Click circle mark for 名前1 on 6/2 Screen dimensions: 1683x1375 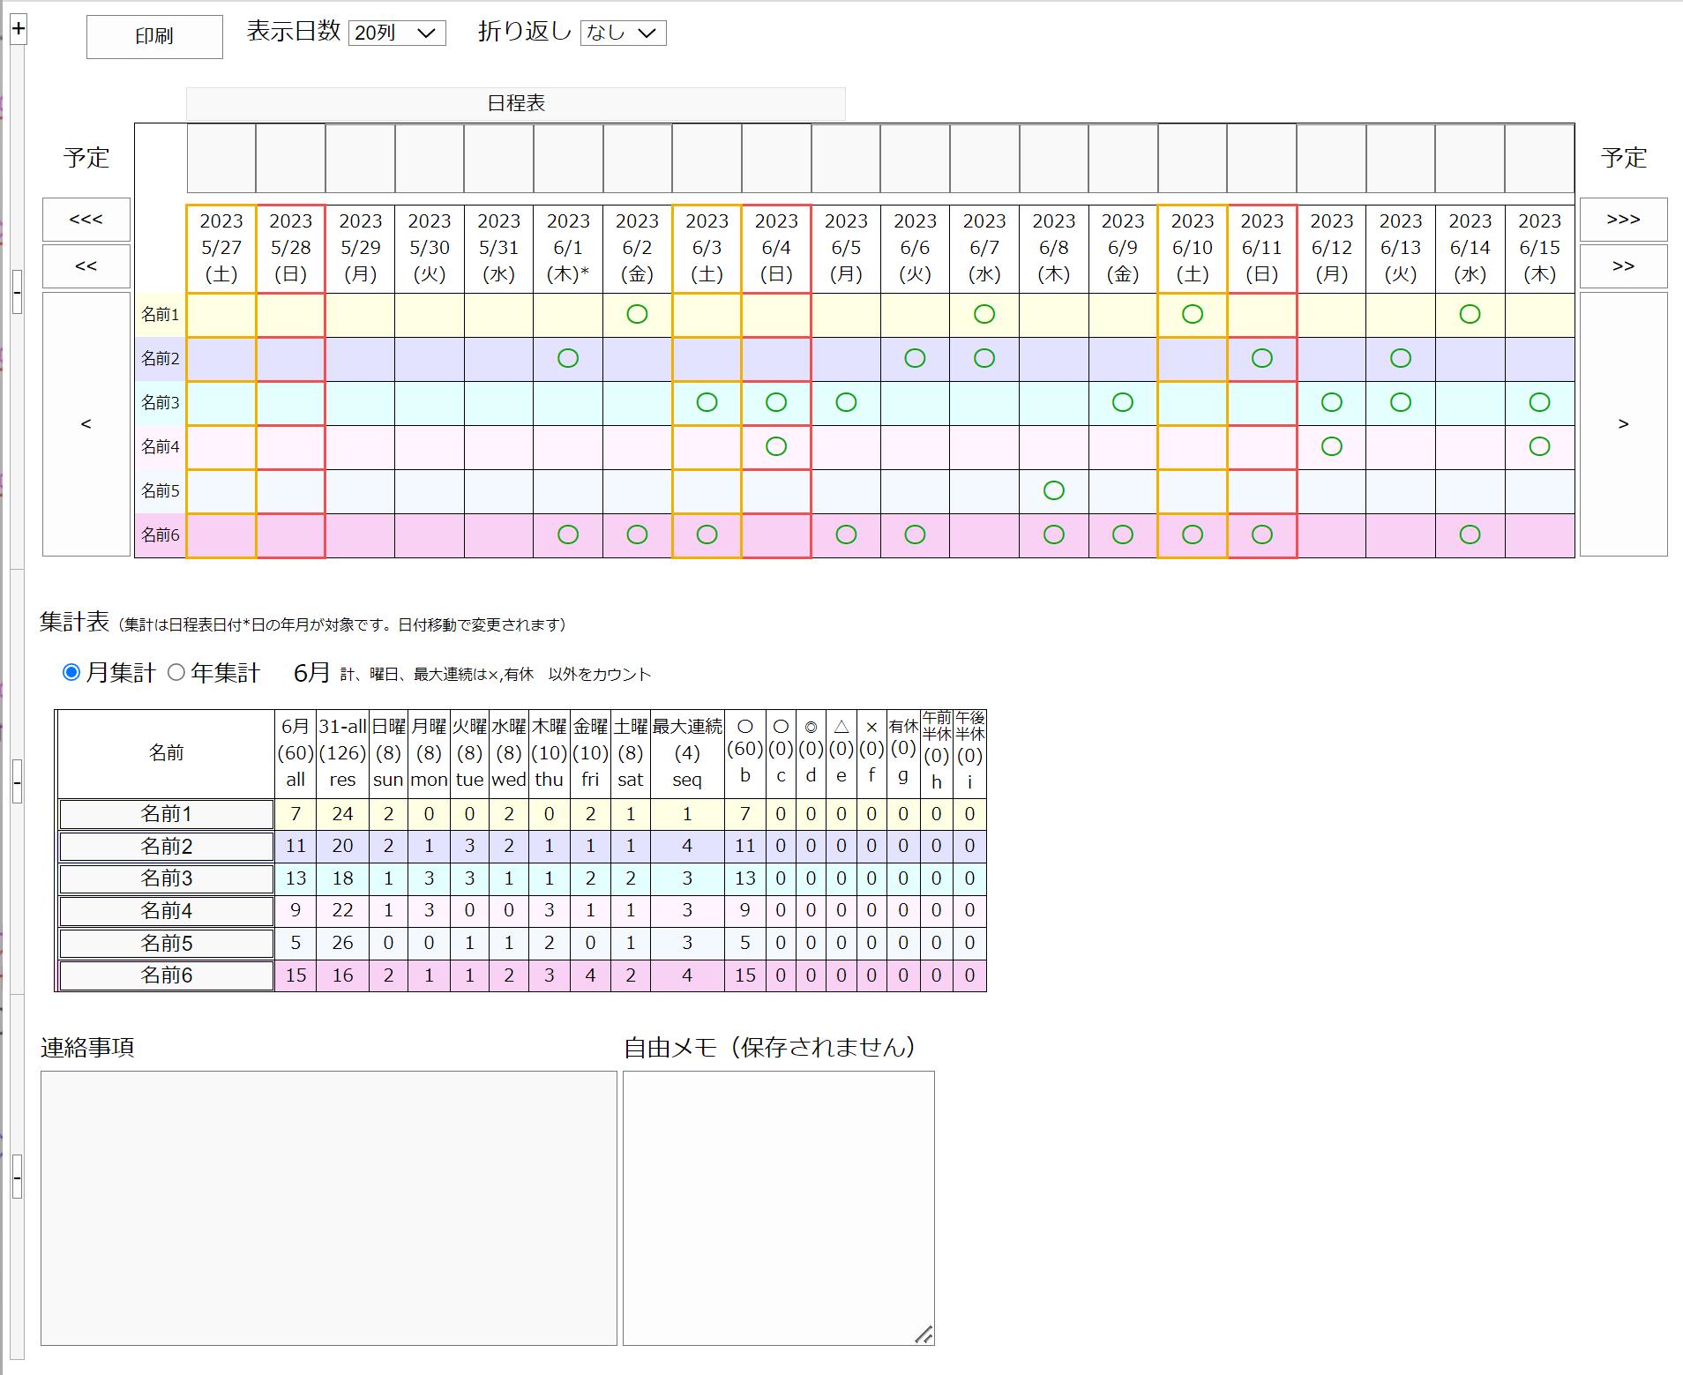pyautogui.click(x=637, y=314)
